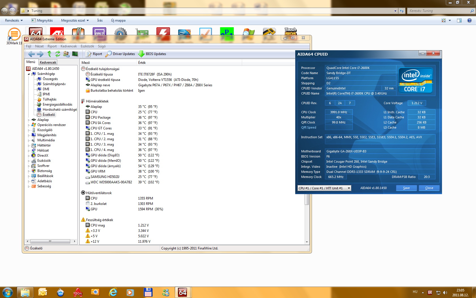Screen dimensions: 476x298
Task: Click the AIDA64 taskbar button
Action: pyautogui.click(x=183, y=292)
